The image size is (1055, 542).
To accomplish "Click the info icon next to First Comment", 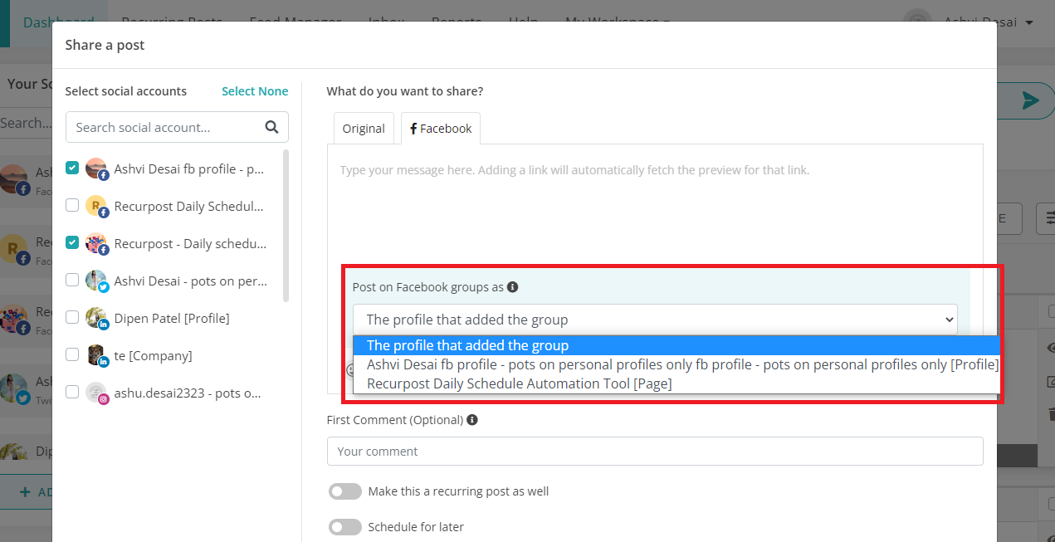I will coord(472,420).
